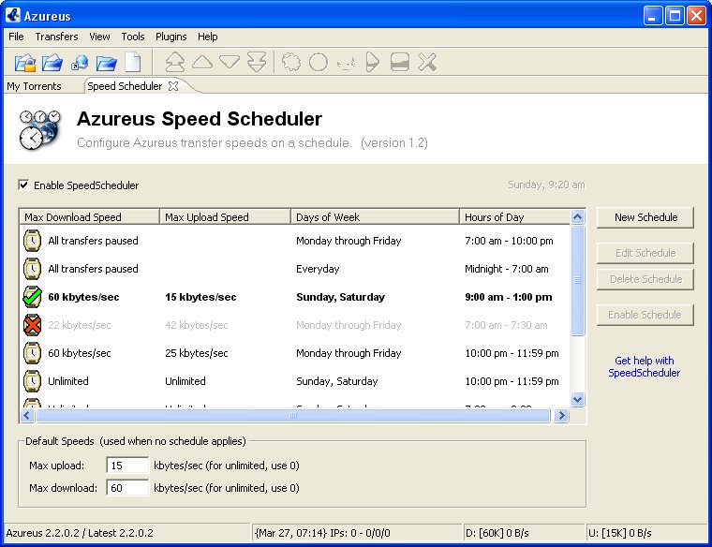Move torrent to top arrow icon
This screenshot has height=547, width=712.
[x=175, y=62]
